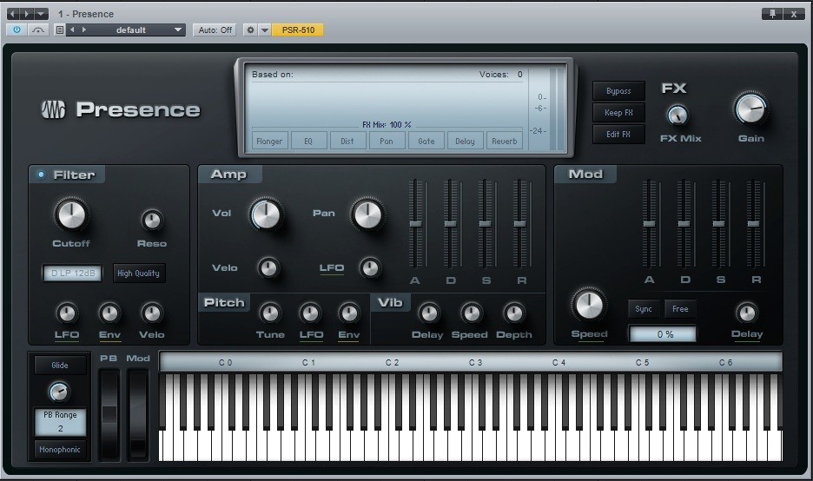Click the Amp envelope Release (R) slider
This screenshot has width=813, height=481.
tap(519, 224)
